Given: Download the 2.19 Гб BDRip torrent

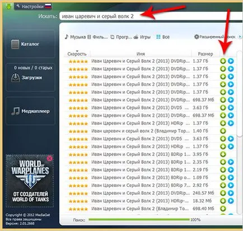Looking at the screenshot, I should (223, 170).
